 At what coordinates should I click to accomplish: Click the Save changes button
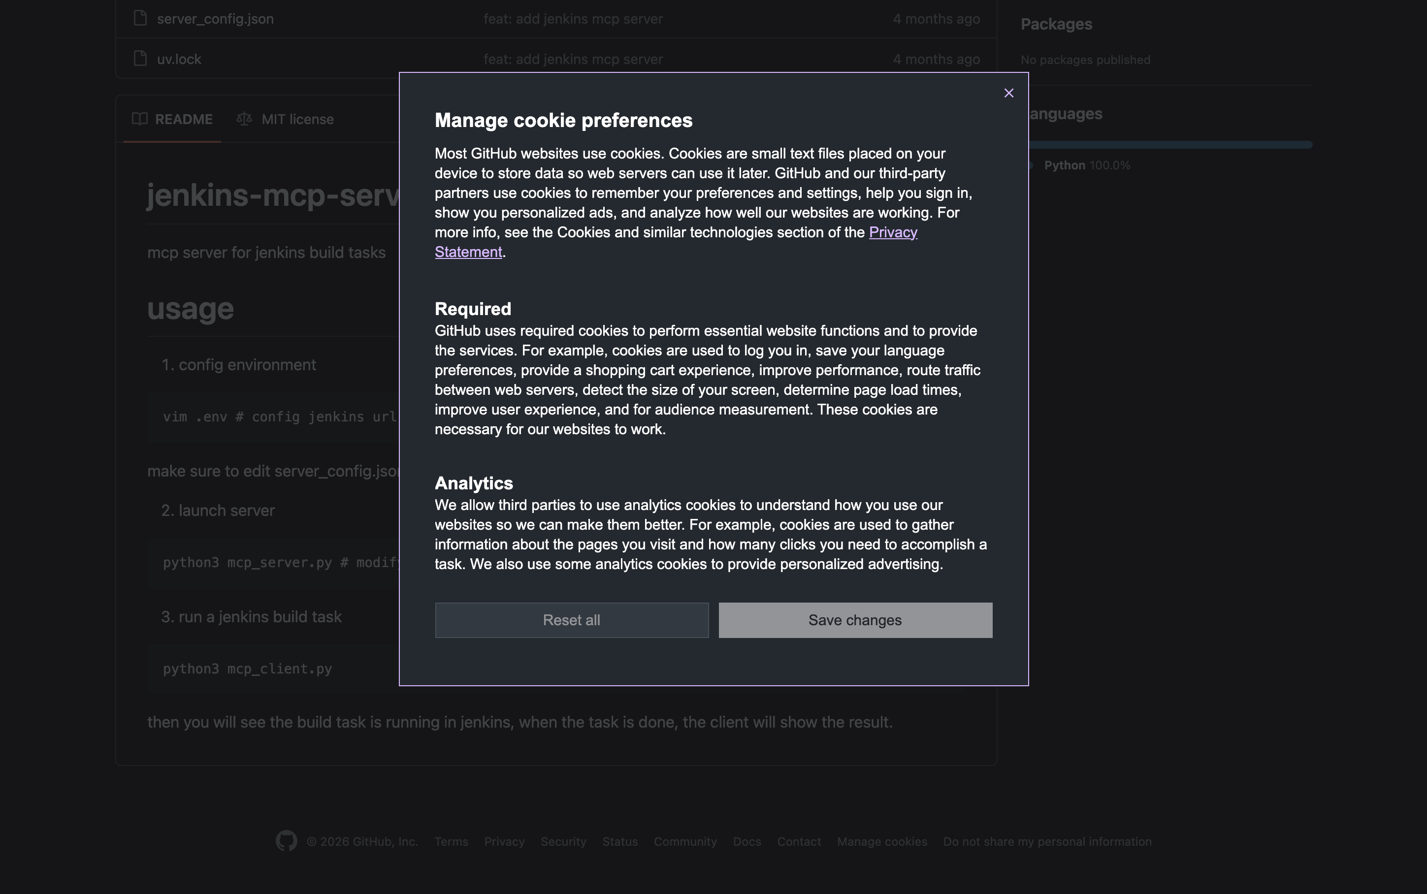854,620
